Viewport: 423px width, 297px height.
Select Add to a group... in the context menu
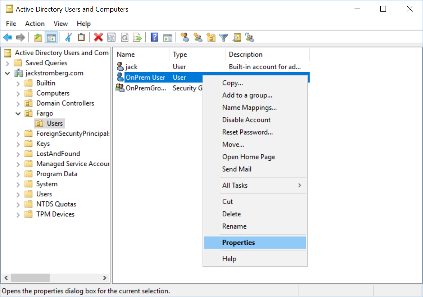click(255, 95)
